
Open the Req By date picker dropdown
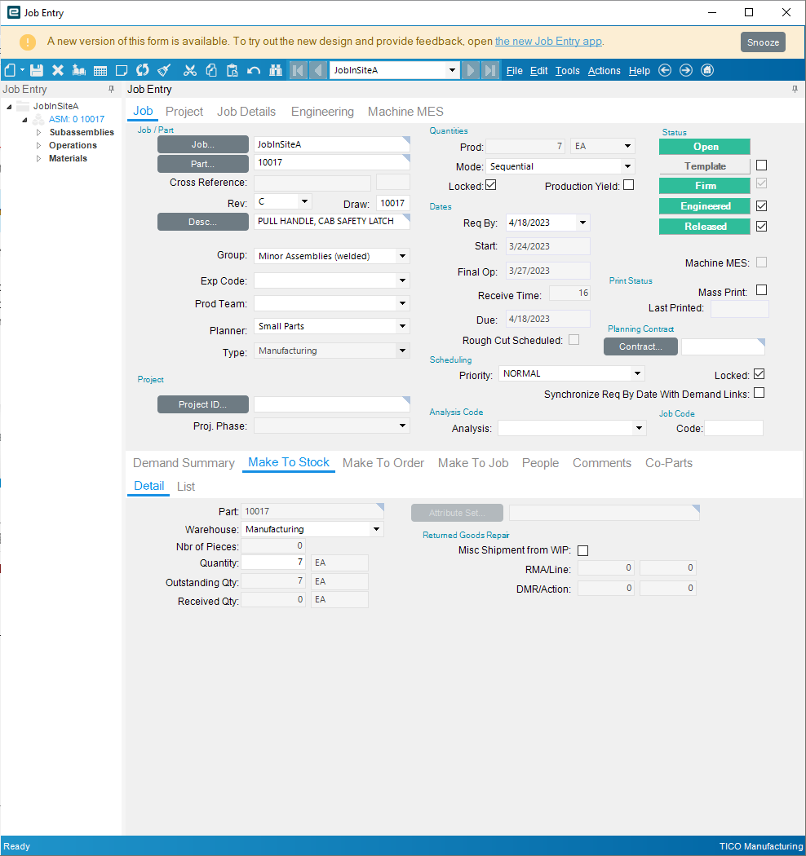pos(582,223)
